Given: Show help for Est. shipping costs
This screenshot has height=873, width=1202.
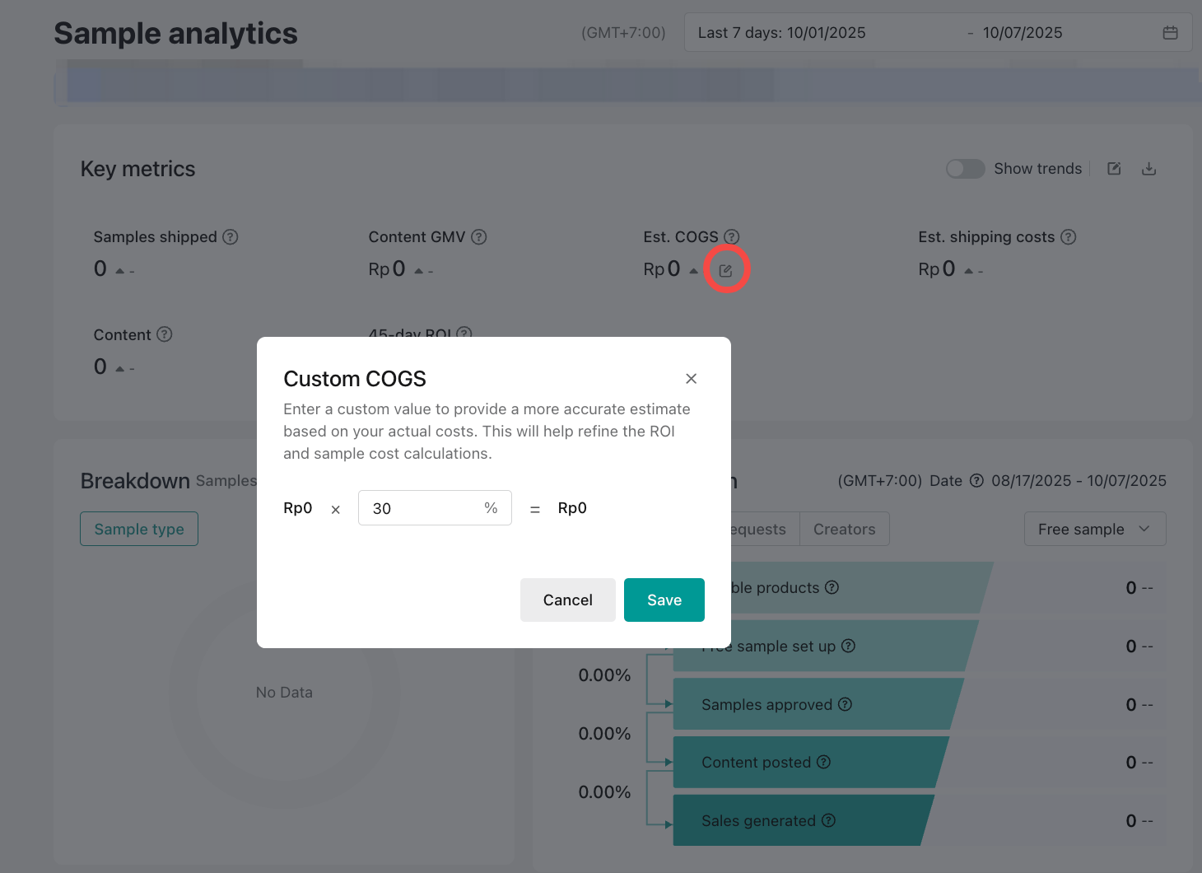Looking at the screenshot, I should [1068, 237].
